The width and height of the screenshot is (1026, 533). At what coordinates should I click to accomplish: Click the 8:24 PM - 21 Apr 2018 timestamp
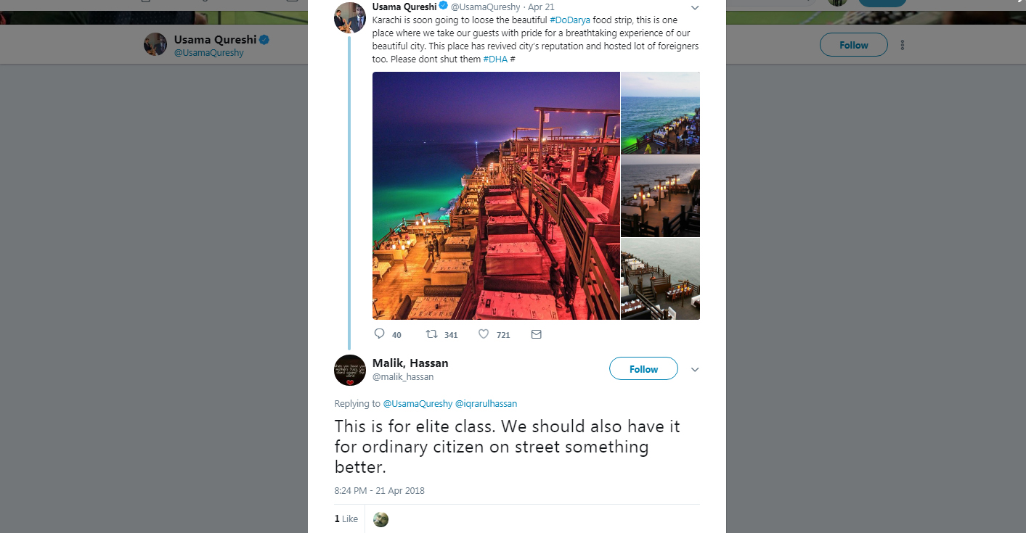coord(380,491)
